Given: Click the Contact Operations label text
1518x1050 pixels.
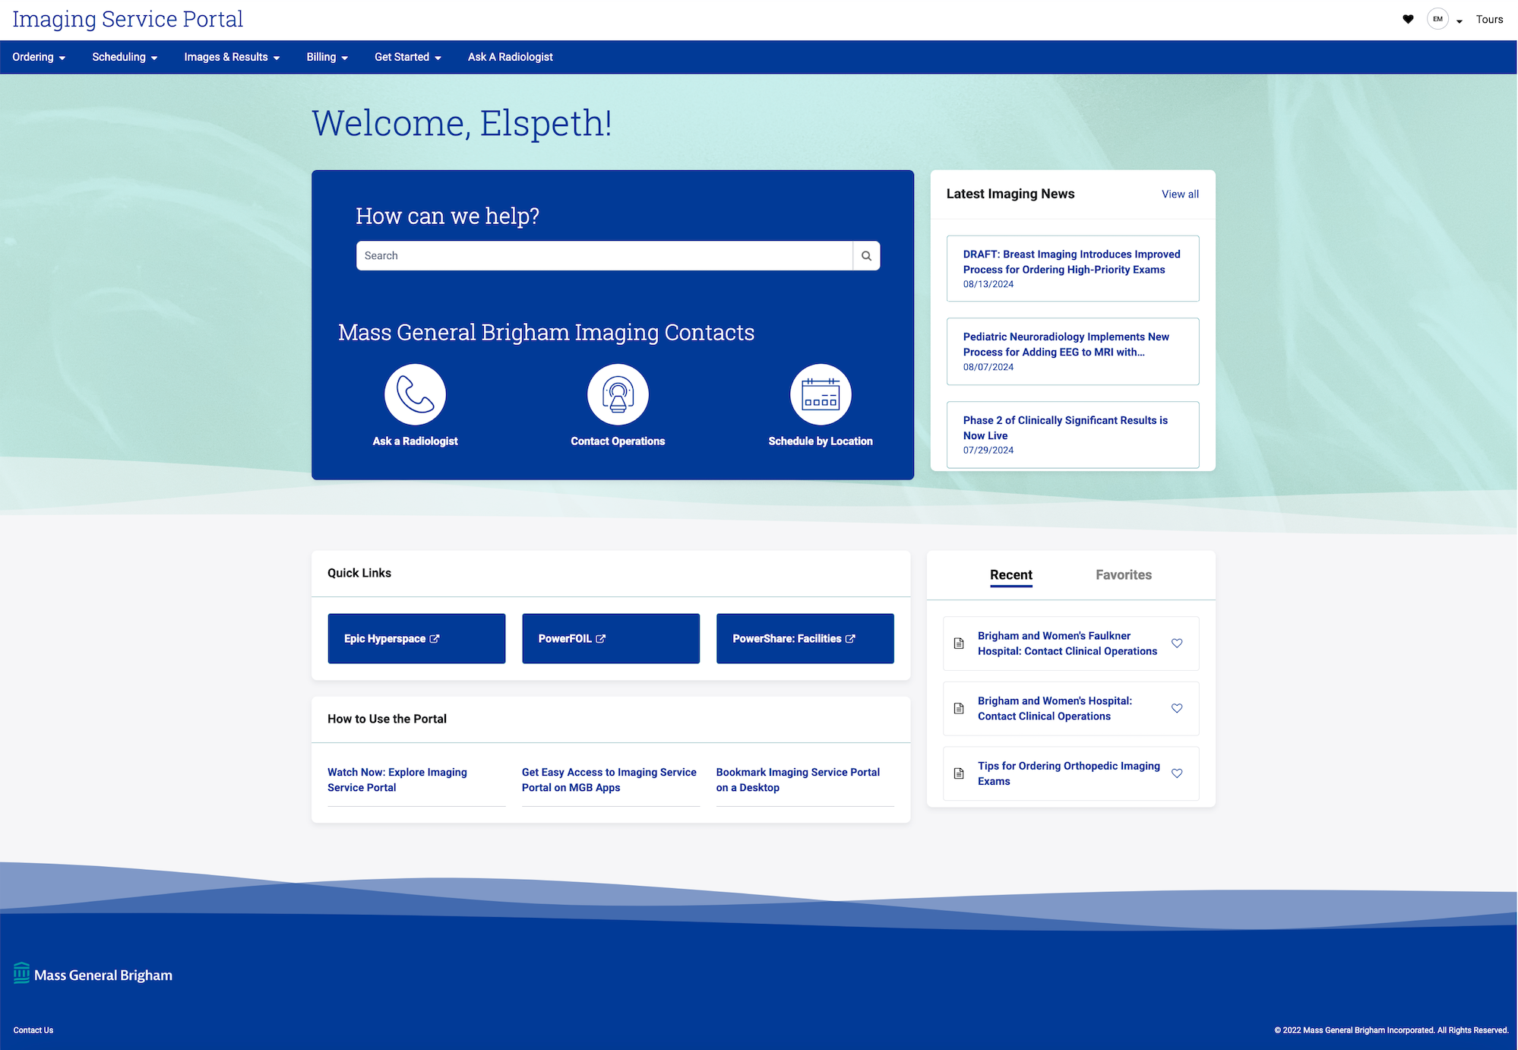Looking at the screenshot, I should [618, 441].
